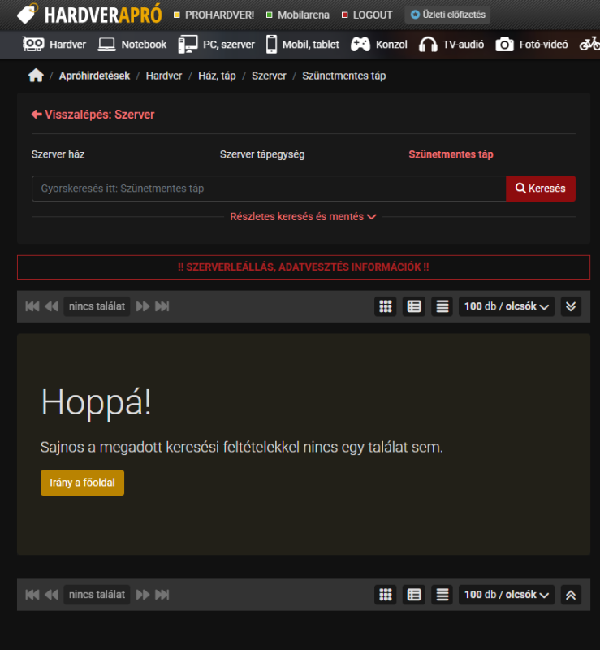Click previous-page icon in top pager
This screenshot has height=650, width=600.
tap(51, 306)
